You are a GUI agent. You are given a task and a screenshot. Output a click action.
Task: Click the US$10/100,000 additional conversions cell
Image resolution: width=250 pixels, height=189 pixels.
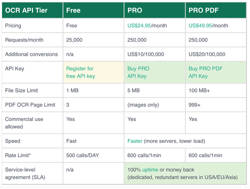(146, 54)
